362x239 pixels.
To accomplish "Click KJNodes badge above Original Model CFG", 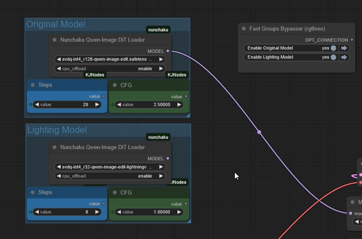I will [x=177, y=75].
